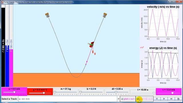The height and width of the screenshot is (103, 183).
Task: Click the 'g = 9.8 m/s^2' label
Action: point(40,90)
